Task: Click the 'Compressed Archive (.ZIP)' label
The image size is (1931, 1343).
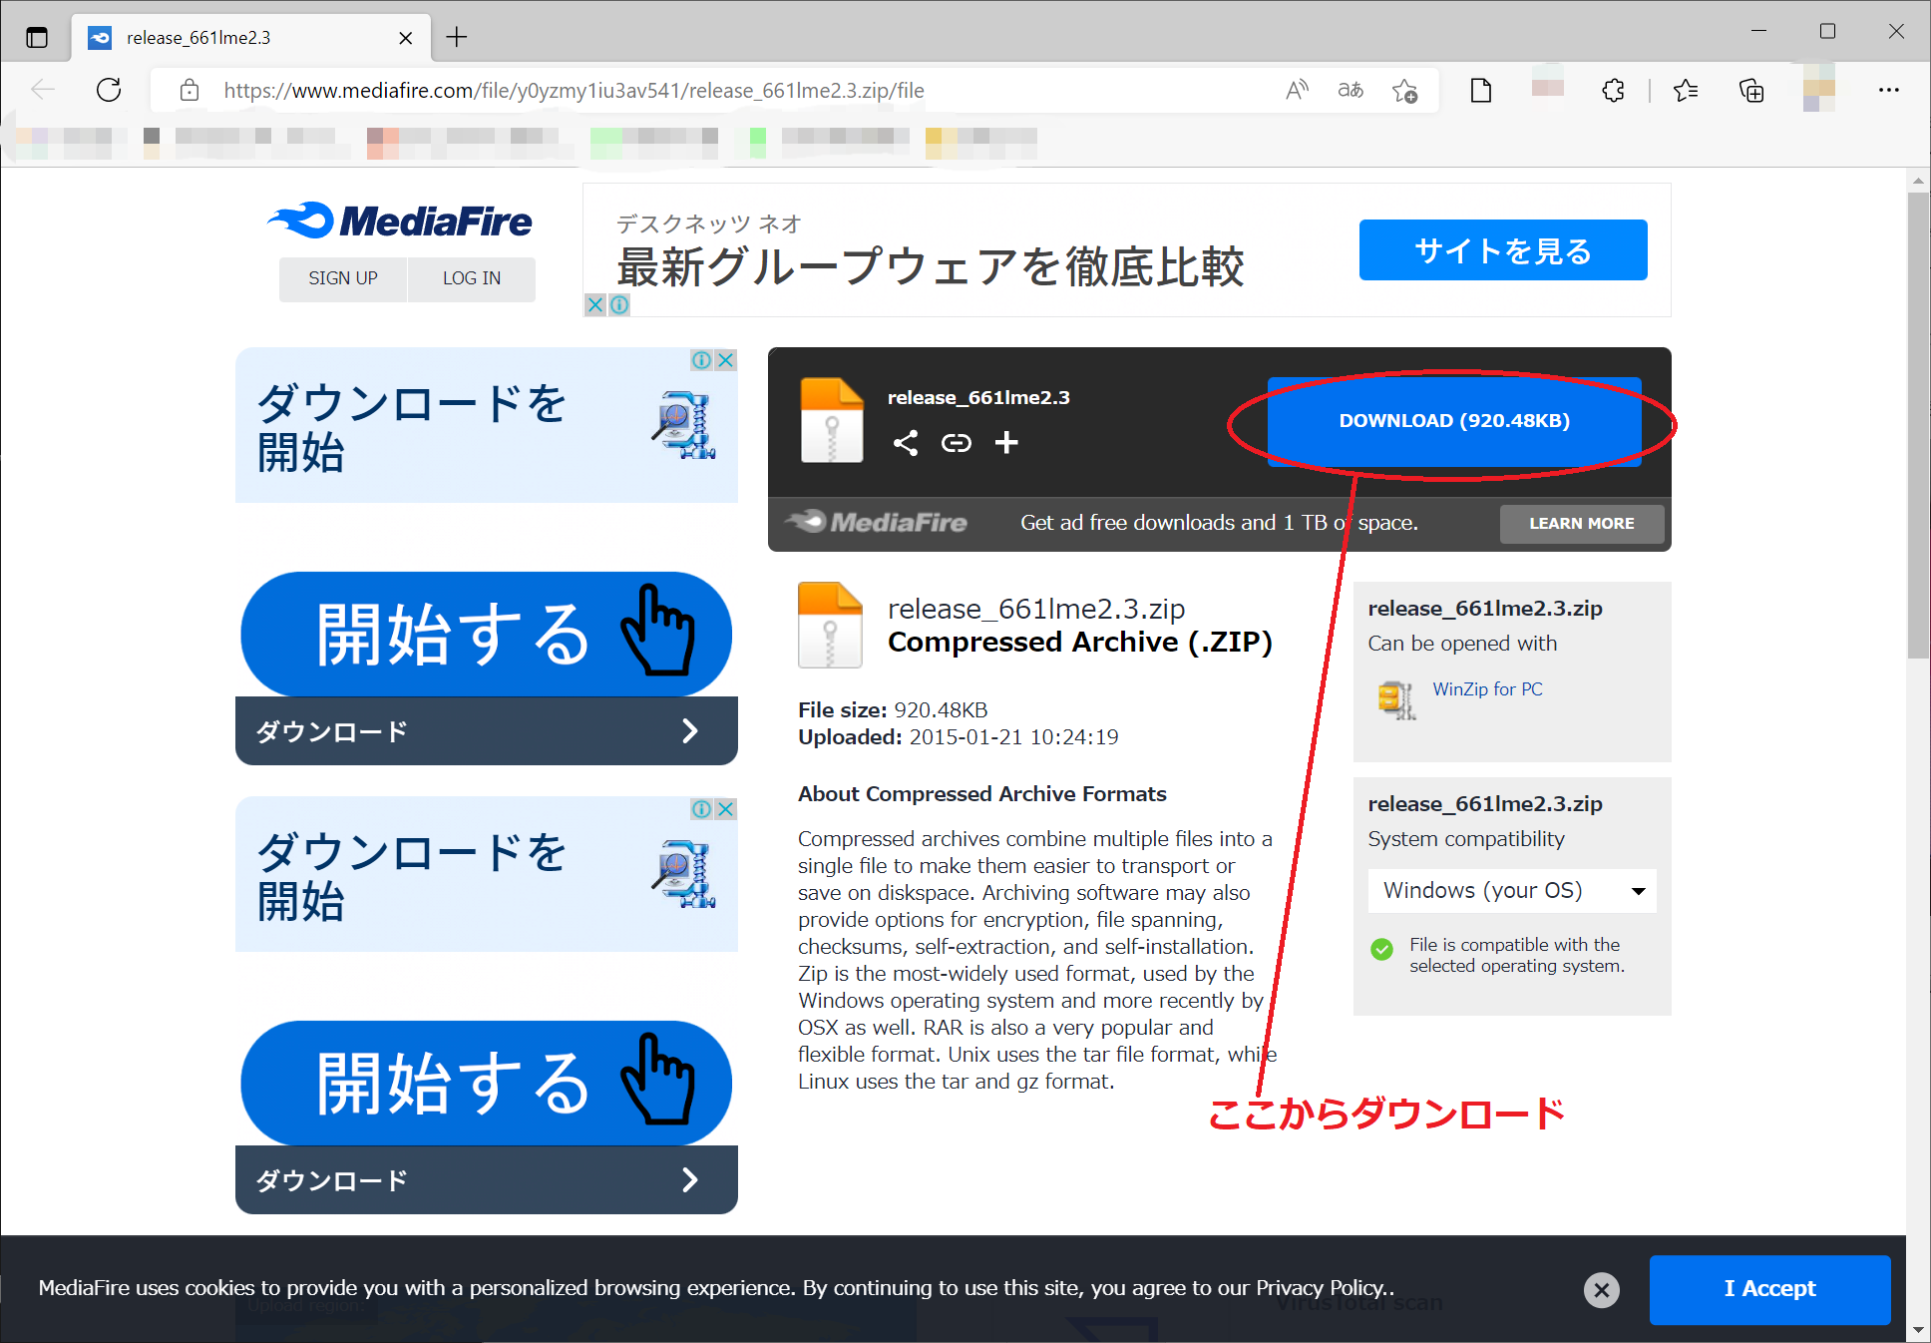Action: 1080,643
